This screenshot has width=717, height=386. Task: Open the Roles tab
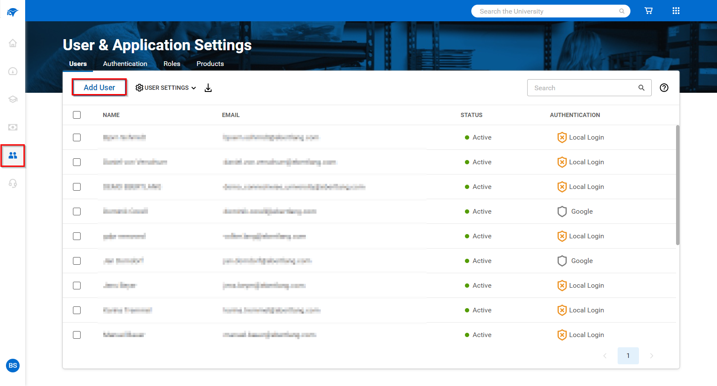click(x=172, y=64)
